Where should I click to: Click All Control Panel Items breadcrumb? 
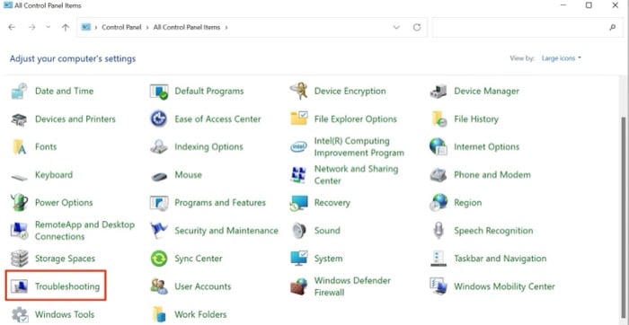(187, 27)
